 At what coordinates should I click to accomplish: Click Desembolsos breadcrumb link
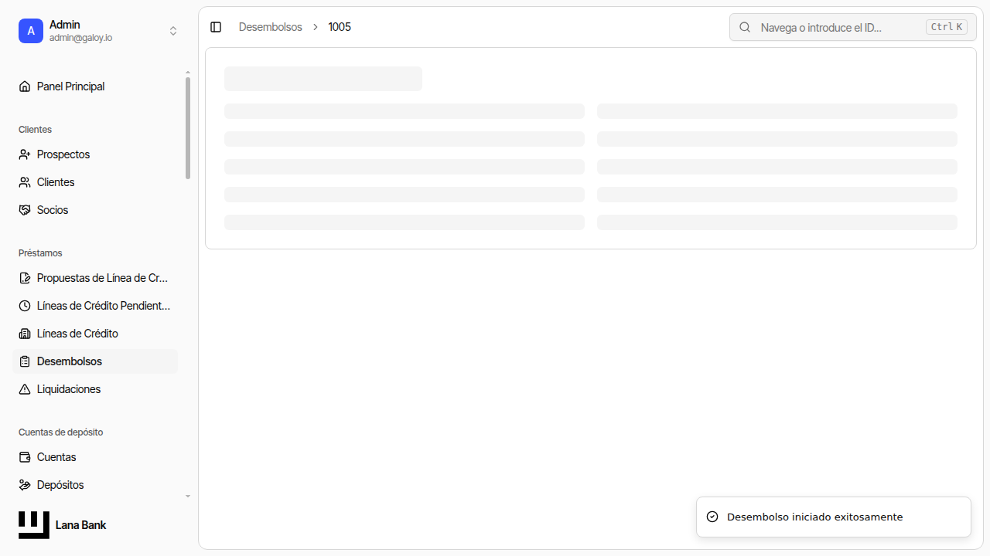point(271,27)
